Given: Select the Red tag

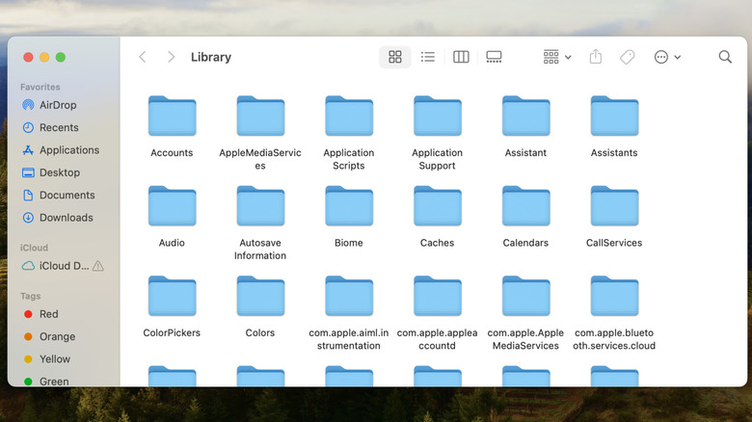Looking at the screenshot, I should pos(48,314).
